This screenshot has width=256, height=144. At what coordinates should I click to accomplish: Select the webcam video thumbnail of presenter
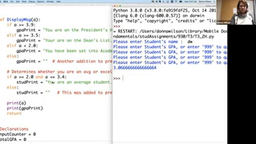[x=236, y=12]
